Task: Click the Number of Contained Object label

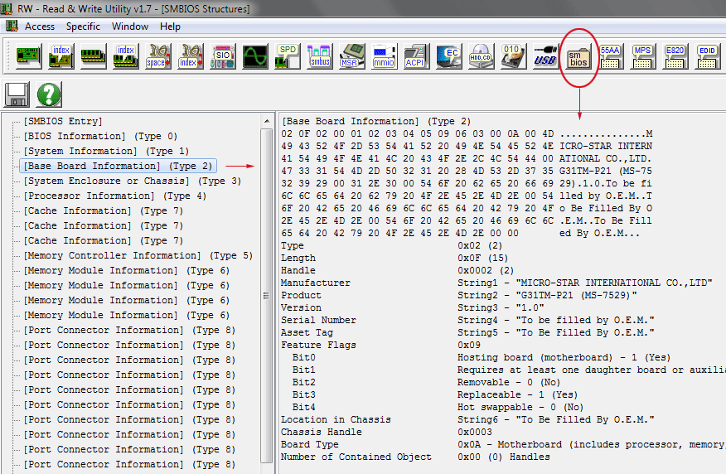Action: [x=356, y=457]
